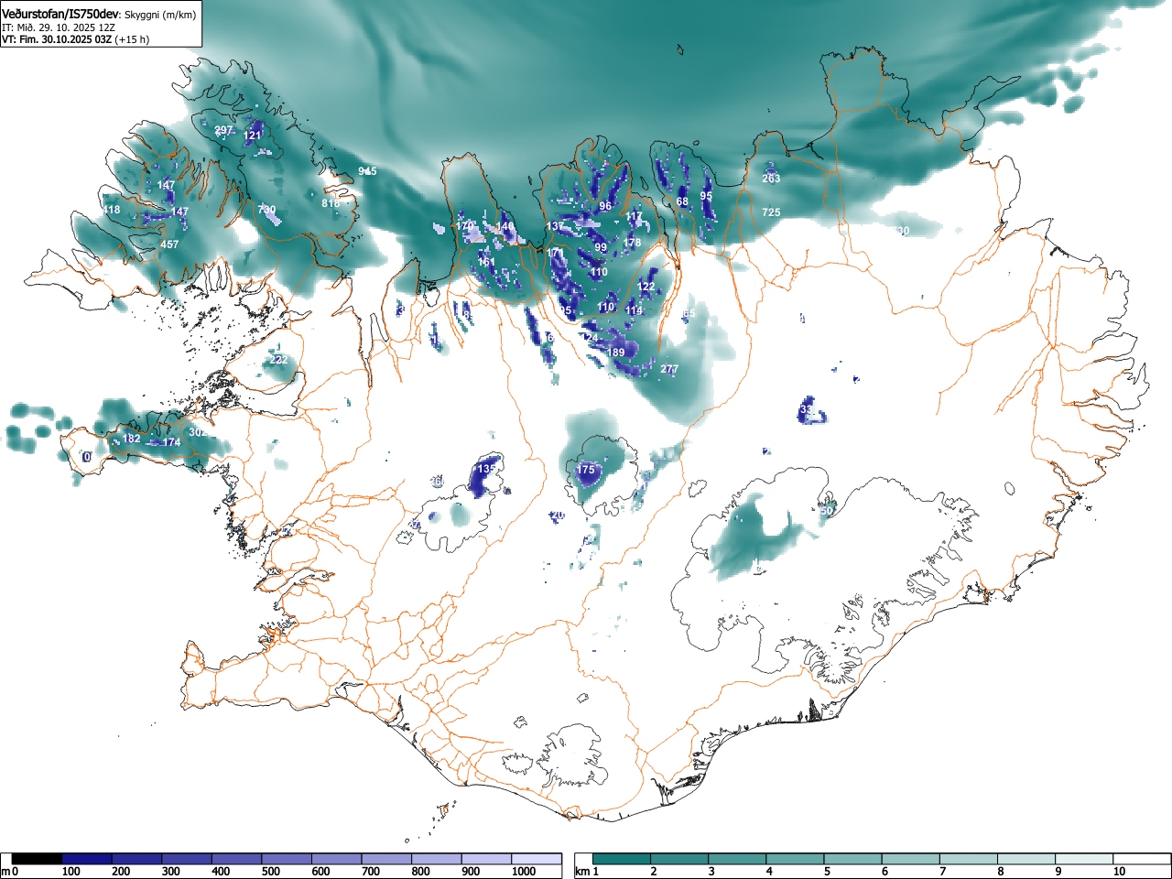
Task: Click the 96 visibility value
Action: (605, 207)
